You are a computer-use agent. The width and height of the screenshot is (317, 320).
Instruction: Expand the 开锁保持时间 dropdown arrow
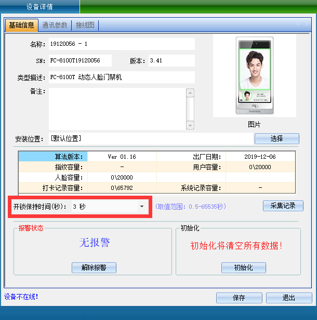(141, 207)
